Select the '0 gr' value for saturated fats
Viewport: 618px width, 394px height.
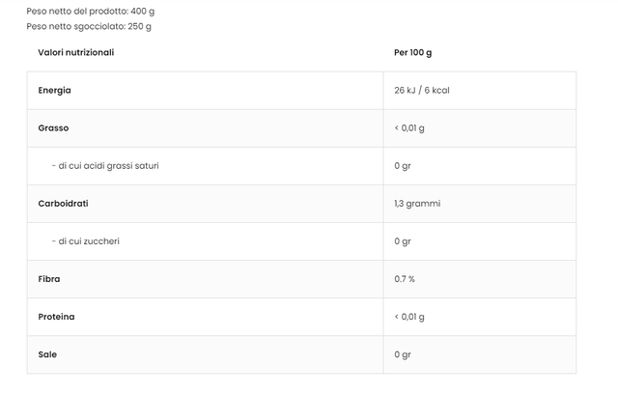pos(403,165)
